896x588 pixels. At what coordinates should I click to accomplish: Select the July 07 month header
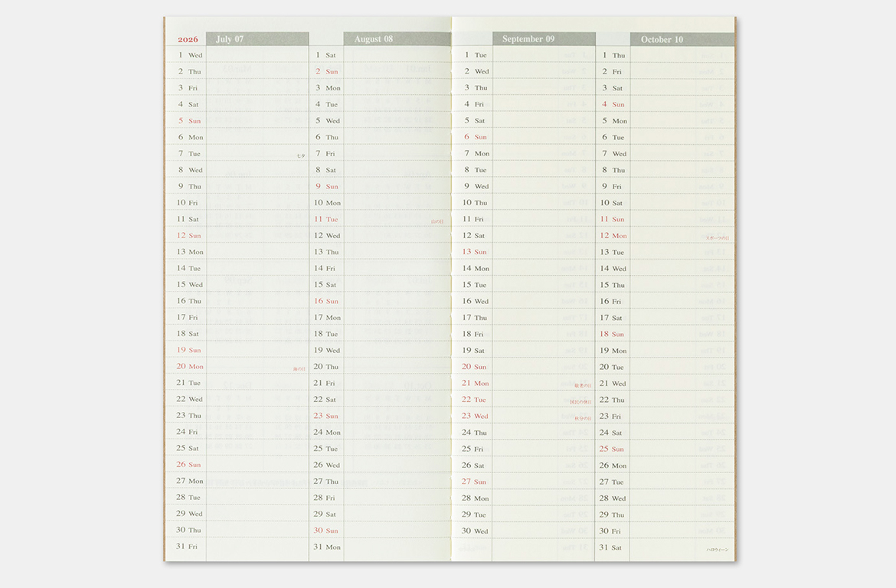[x=257, y=39]
